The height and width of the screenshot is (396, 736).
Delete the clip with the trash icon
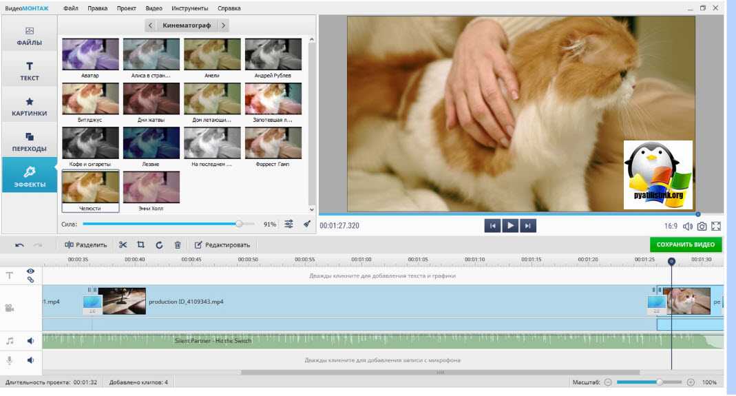(x=178, y=244)
